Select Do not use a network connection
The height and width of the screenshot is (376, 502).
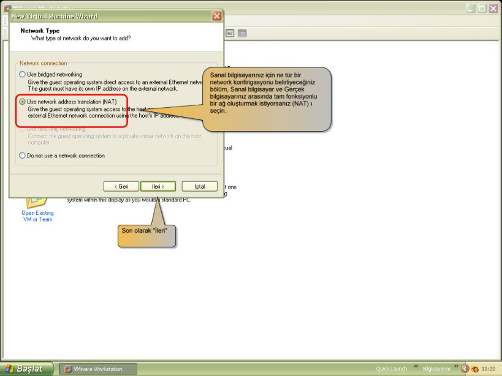[23, 156]
